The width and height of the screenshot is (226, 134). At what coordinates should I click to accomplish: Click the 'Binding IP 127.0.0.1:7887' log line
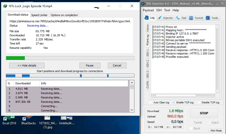175,33
